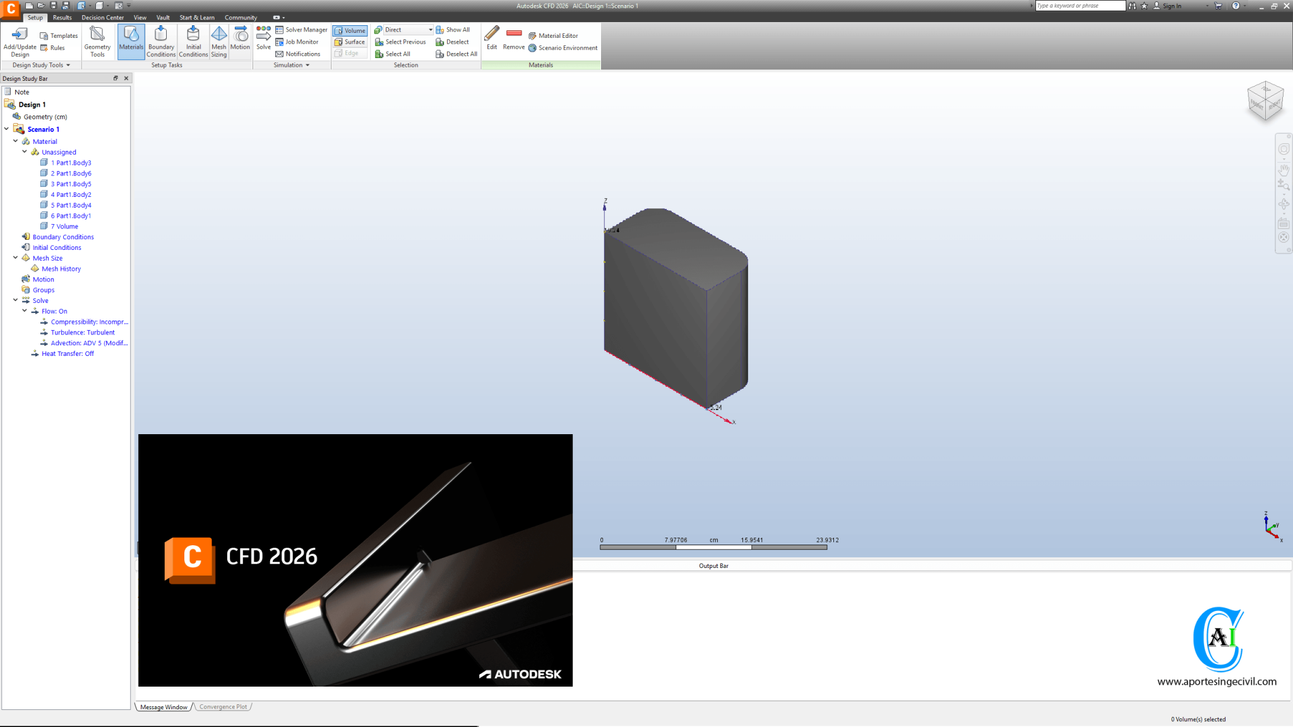Open the Mesh Sizing tool
The width and height of the screenshot is (1293, 727).
(x=218, y=40)
